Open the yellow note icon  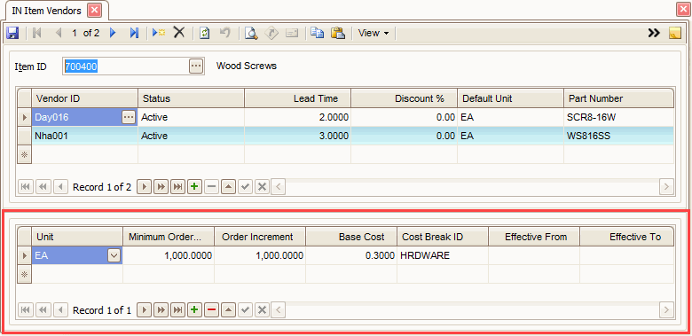[675, 33]
